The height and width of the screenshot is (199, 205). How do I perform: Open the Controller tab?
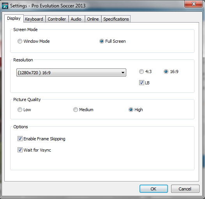(57, 19)
